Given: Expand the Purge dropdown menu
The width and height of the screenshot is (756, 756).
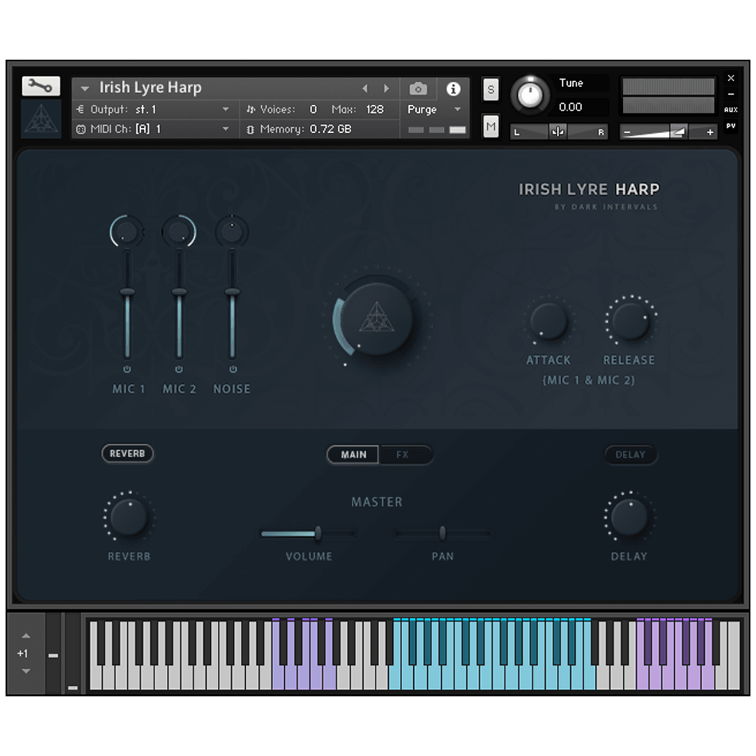Looking at the screenshot, I should point(457,110).
